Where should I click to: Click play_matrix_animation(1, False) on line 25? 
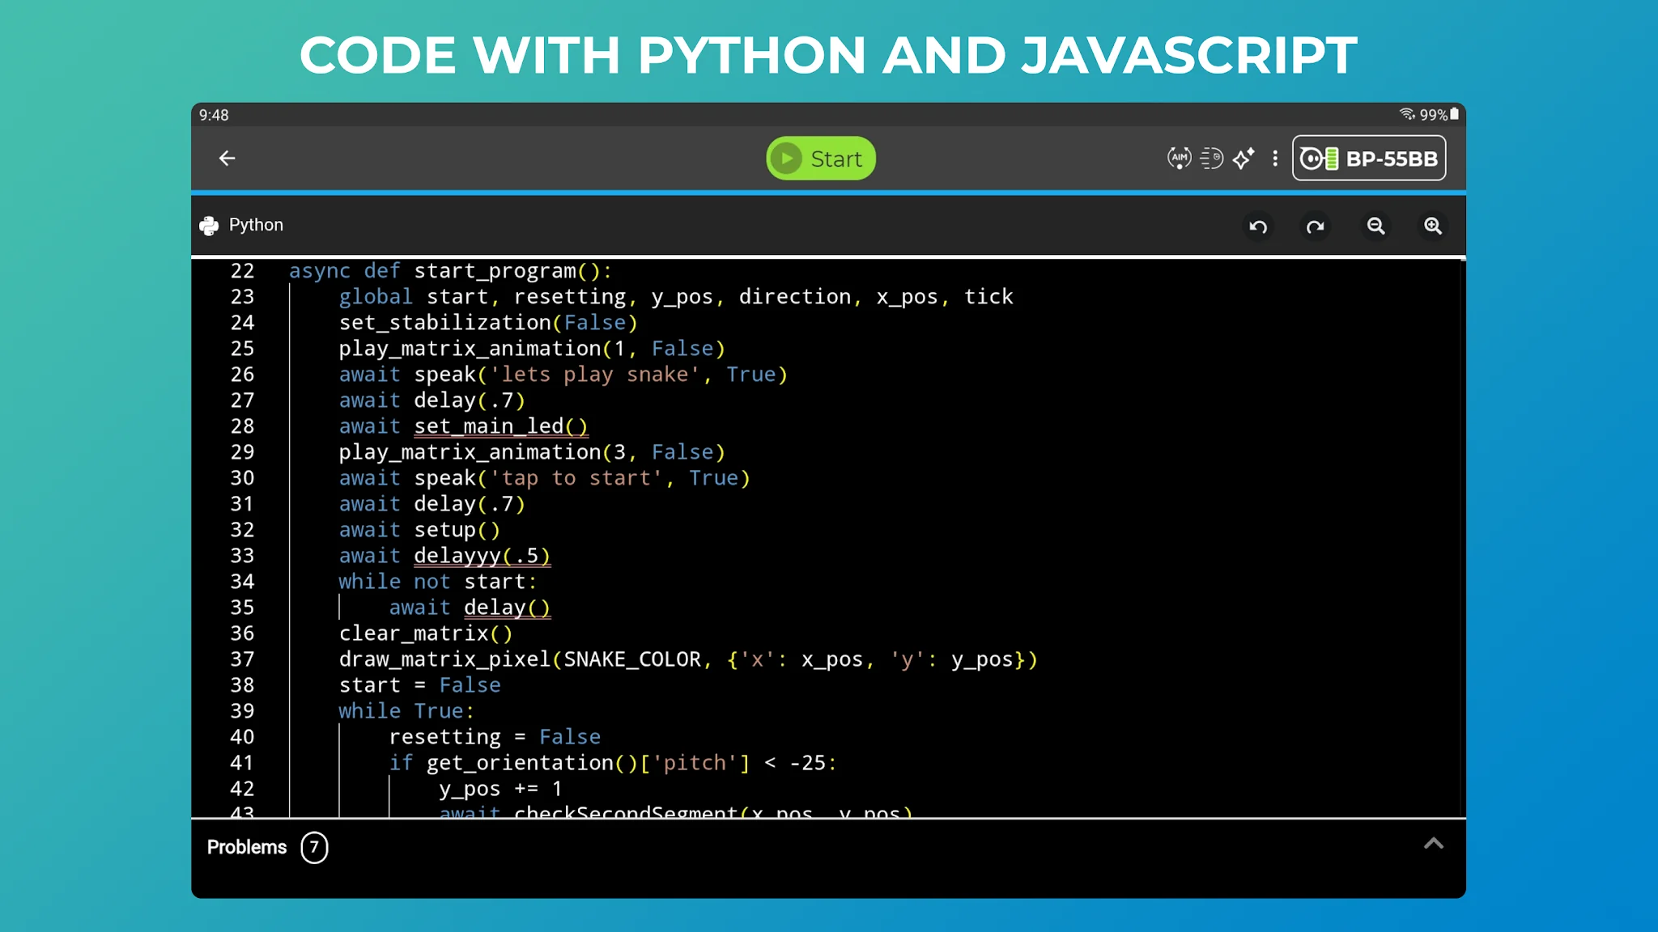click(x=532, y=349)
